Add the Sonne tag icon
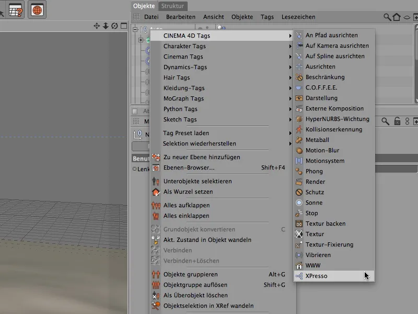The height and width of the screenshot is (314, 418). (299, 203)
